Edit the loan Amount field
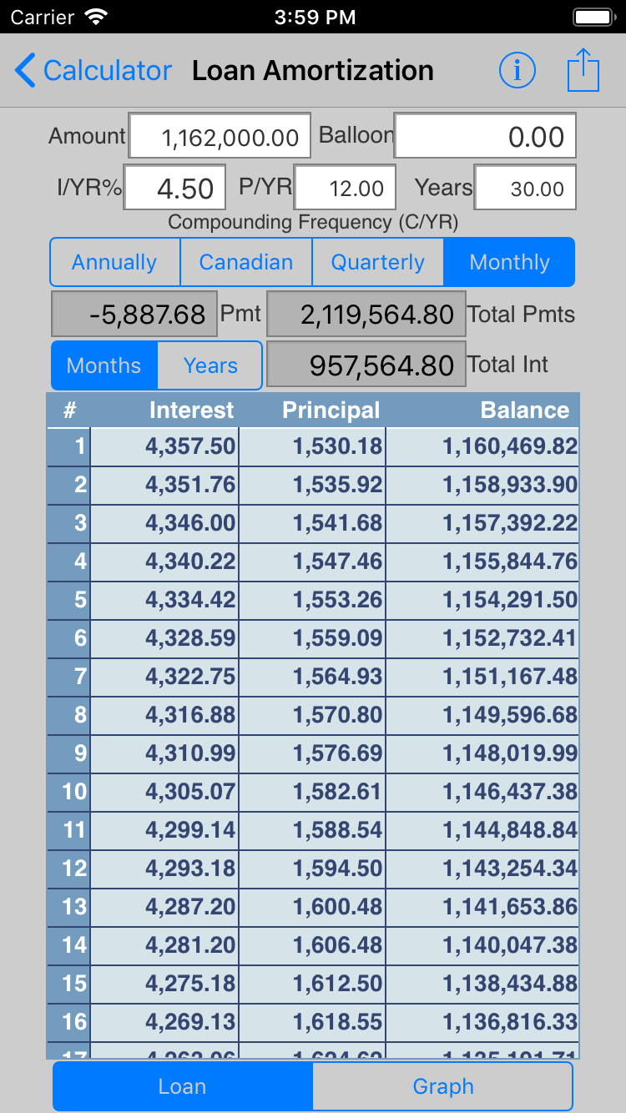 (x=220, y=137)
